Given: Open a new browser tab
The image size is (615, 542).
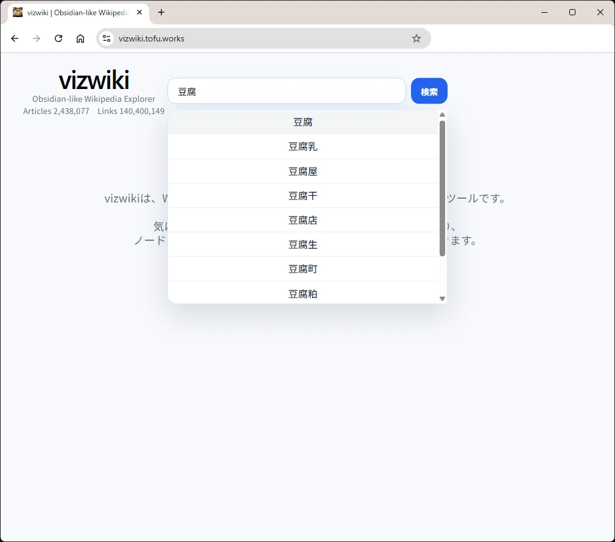Looking at the screenshot, I should [161, 12].
